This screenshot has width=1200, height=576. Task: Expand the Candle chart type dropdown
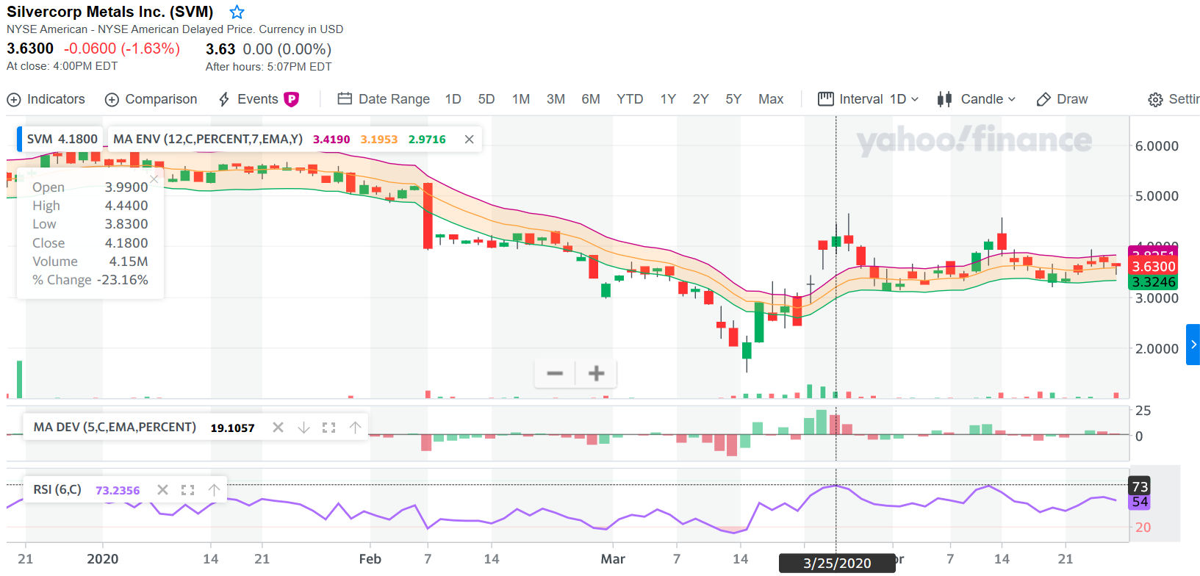coord(977,99)
